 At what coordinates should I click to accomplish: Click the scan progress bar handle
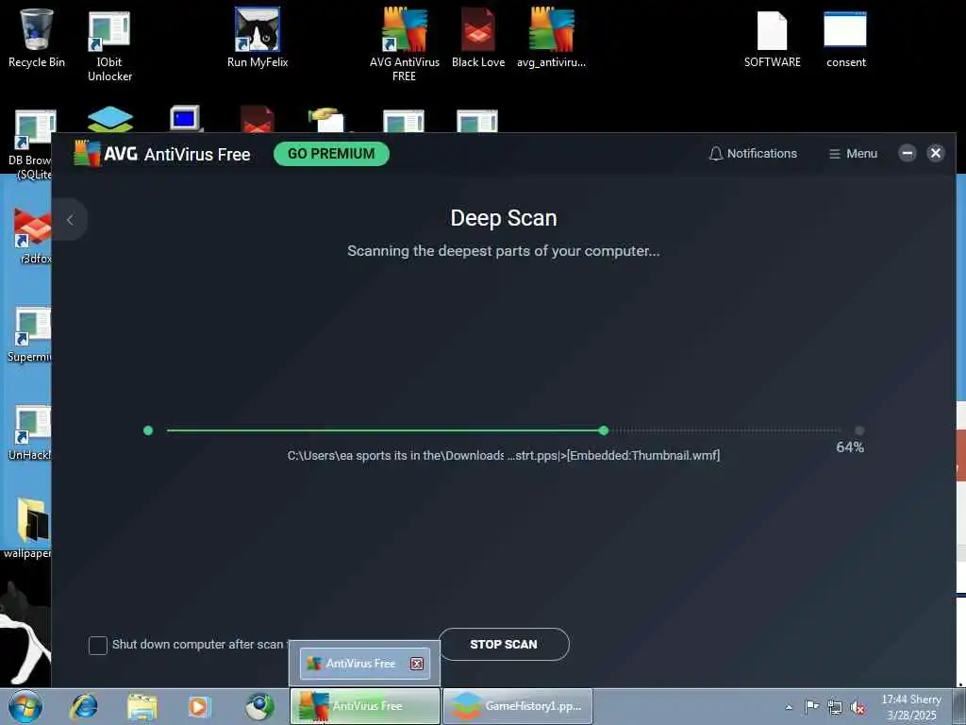click(604, 430)
